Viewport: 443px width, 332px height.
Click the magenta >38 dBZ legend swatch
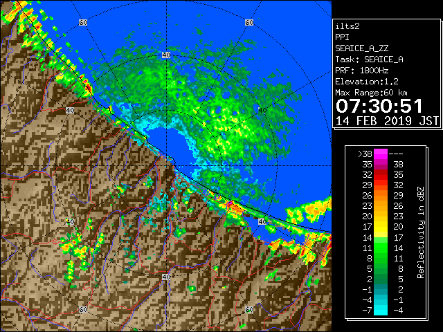(380, 154)
